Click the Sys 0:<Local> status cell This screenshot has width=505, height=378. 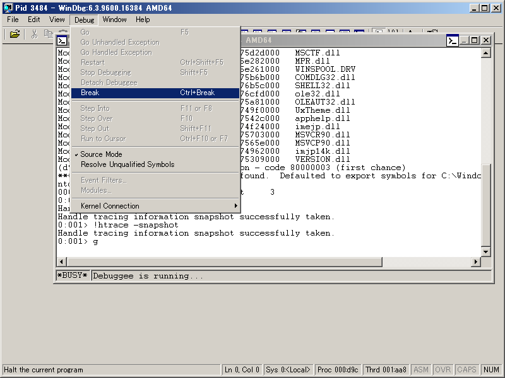pyautogui.click(x=288, y=370)
